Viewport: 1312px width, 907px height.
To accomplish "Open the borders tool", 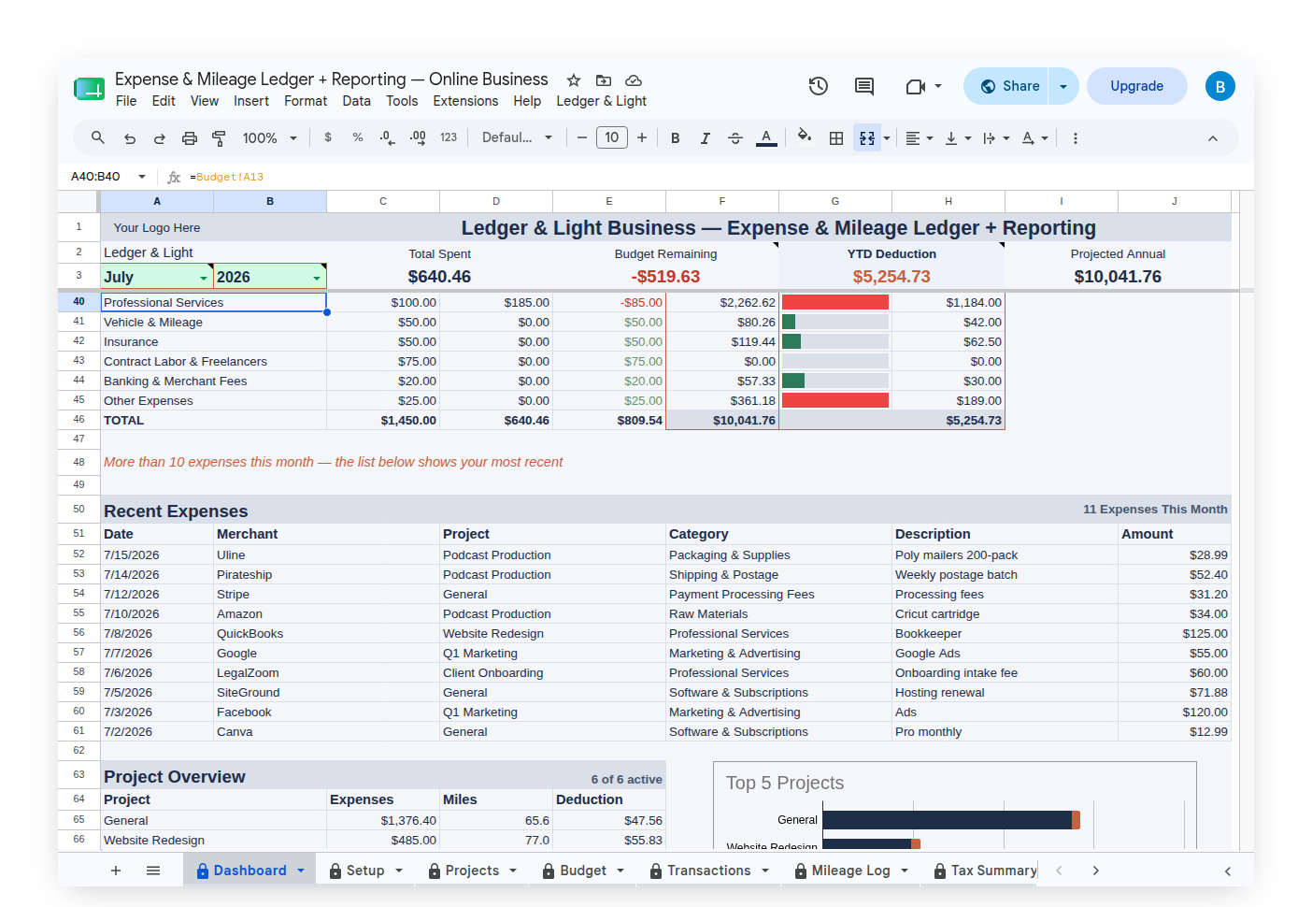I will [836, 138].
